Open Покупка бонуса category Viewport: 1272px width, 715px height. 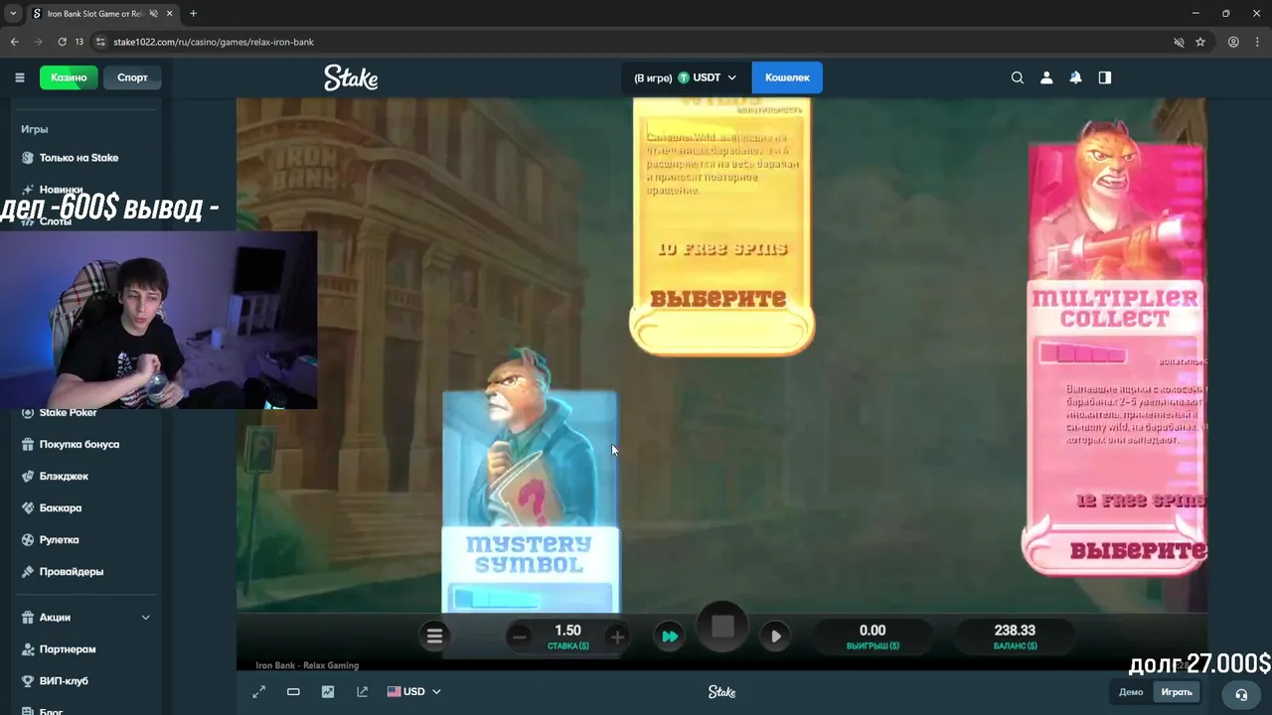79,444
